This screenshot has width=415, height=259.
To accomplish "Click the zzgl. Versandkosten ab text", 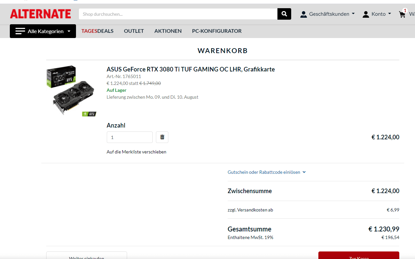I will click(250, 210).
